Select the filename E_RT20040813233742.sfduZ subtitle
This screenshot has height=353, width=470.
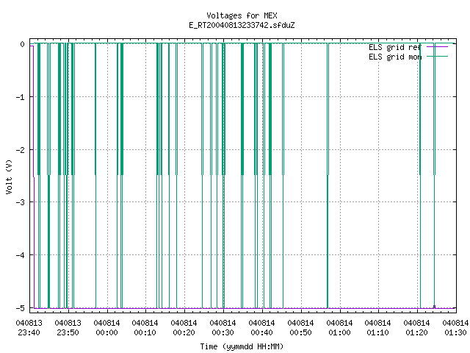(242, 25)
